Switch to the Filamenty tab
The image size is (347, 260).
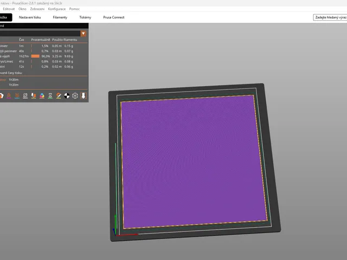coord(60,17)
